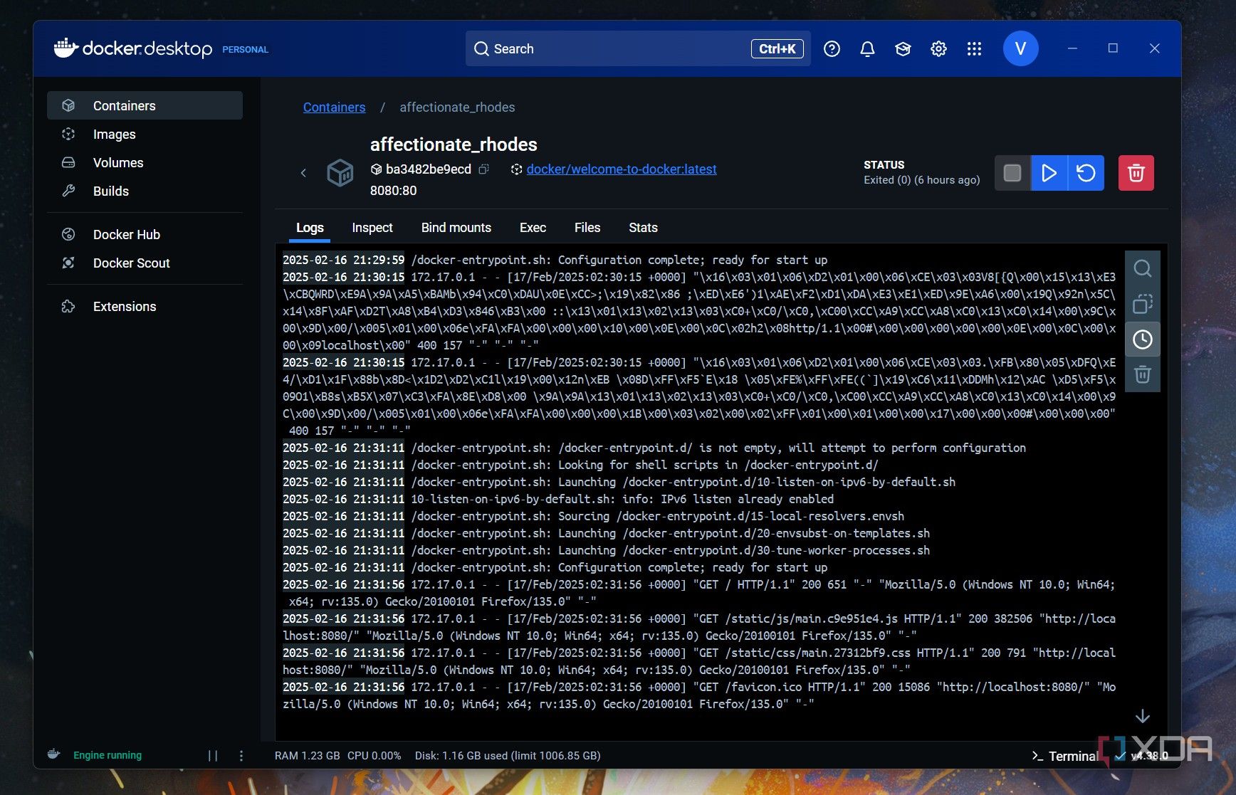Open the three-dot menu near engine status
The height and width of the screenshot is (795, 1236).
point(242,755)
